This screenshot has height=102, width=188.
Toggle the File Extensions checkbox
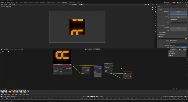pos(170,41)
